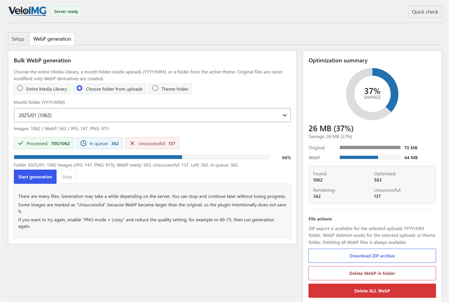
Task: Click the 66% generation progress bar
Action: (141, 157)
